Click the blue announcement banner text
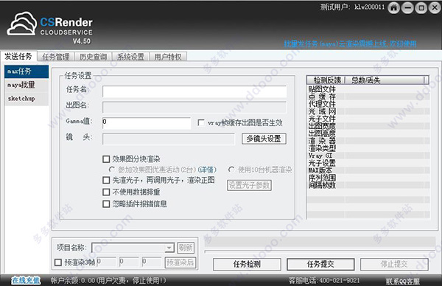The image size is (442, 286). point(350,43)
